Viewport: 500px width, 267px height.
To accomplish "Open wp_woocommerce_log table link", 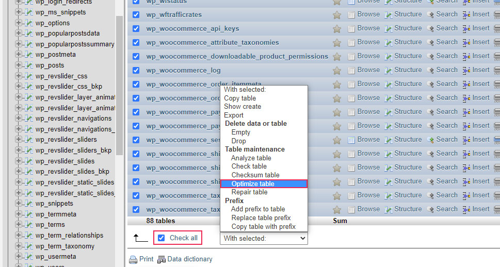I will [x=183, y=71].
